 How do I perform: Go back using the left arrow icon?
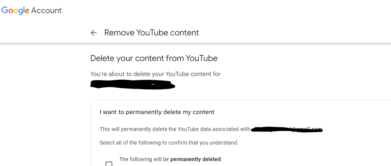tap(93, 33)
